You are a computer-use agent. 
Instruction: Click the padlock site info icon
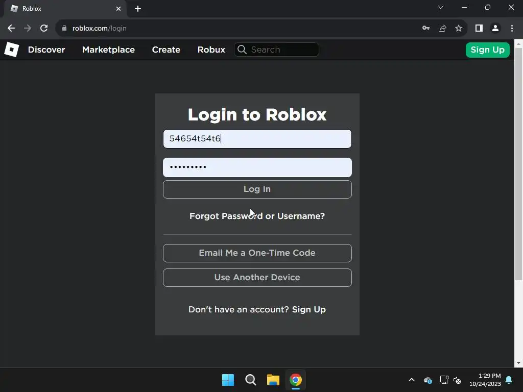click(x=64, y=29)
